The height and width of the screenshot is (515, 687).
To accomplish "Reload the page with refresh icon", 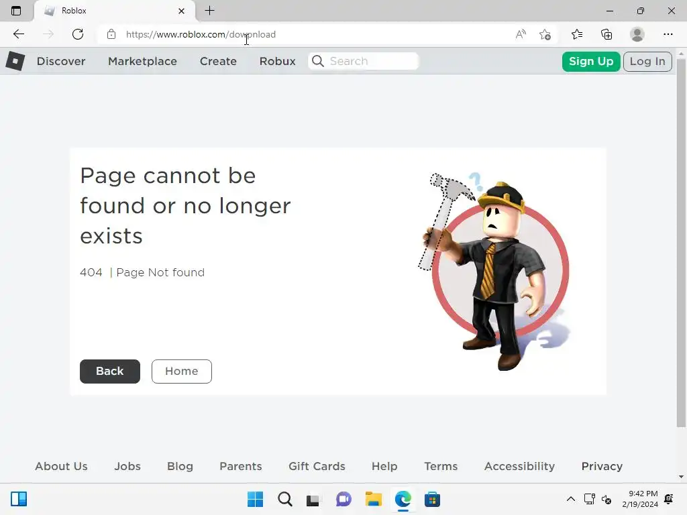I will coord(78,34).
